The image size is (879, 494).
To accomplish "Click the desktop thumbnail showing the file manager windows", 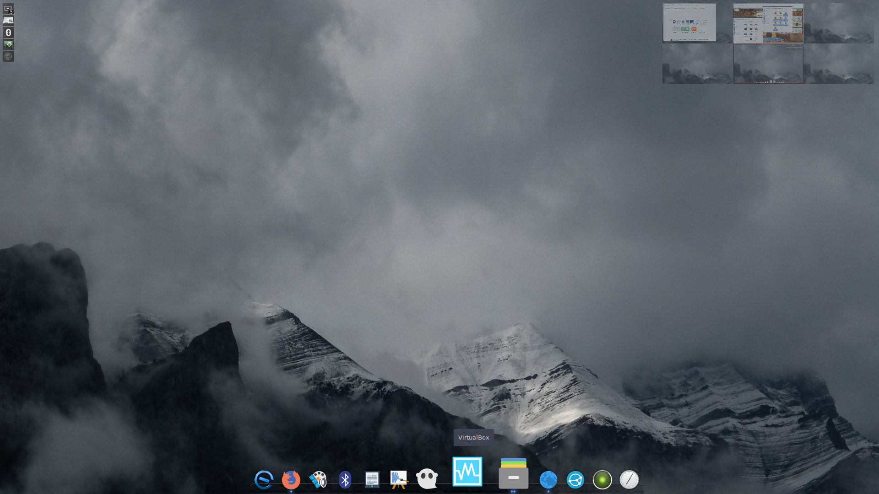I will pos(768,22).
